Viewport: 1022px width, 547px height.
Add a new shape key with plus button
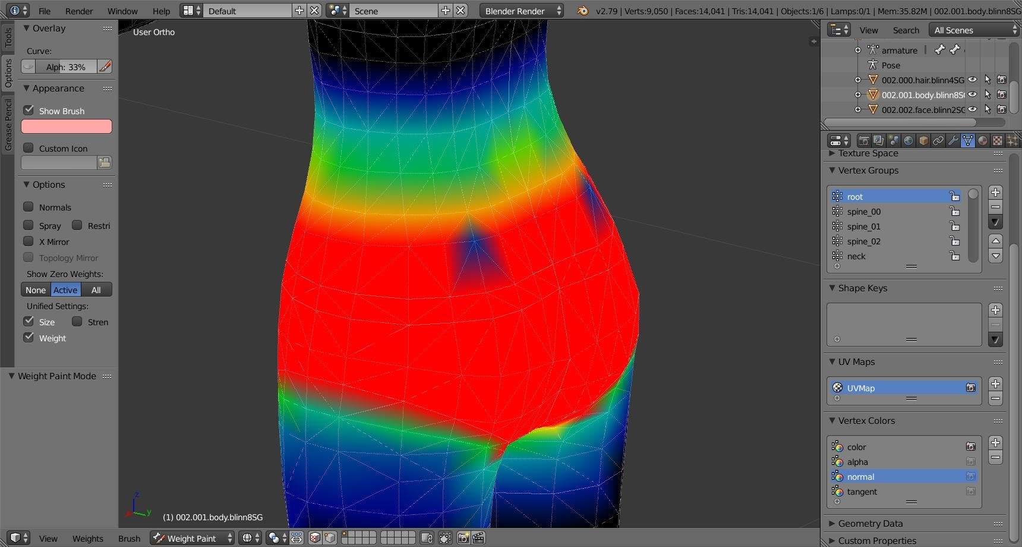pyautogui.click(x=996, y=310)
